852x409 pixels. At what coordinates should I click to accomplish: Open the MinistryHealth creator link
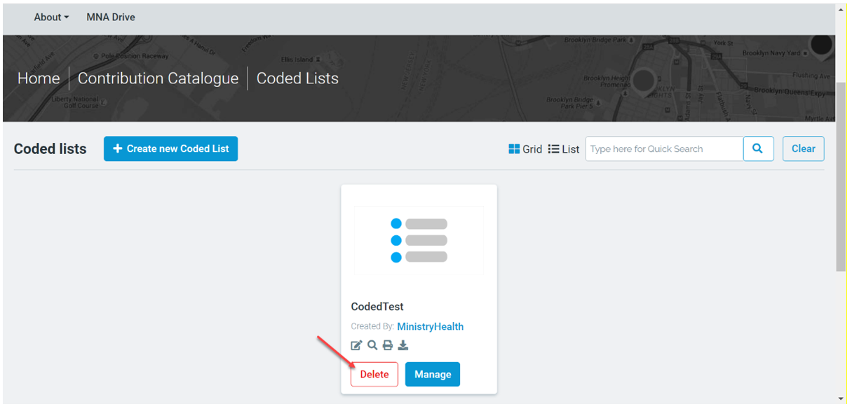coord(430,326)
